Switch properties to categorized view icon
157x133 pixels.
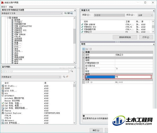pos(84,49)
